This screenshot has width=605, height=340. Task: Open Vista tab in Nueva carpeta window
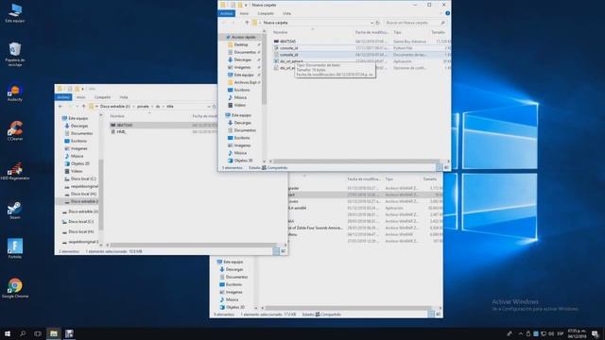pos(286,13)
